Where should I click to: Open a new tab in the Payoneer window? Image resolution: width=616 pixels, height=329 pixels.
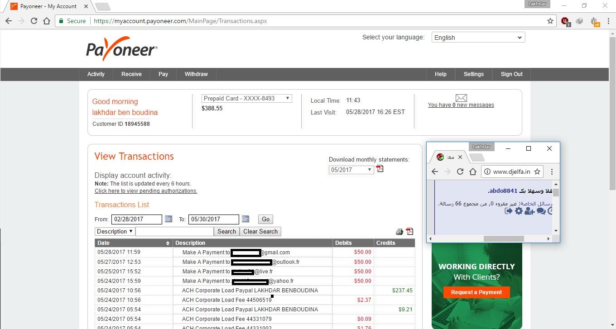[x=103, y=7]
